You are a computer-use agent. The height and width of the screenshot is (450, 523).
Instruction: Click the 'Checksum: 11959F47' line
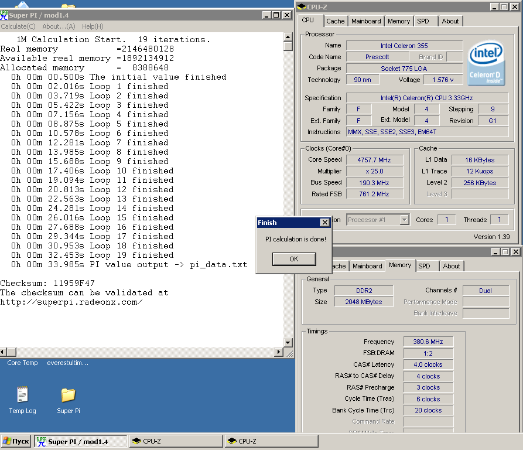(x=47, y=284)
